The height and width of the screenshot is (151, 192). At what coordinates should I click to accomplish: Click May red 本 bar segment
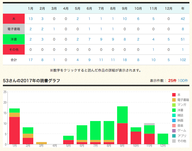[69, 142]
